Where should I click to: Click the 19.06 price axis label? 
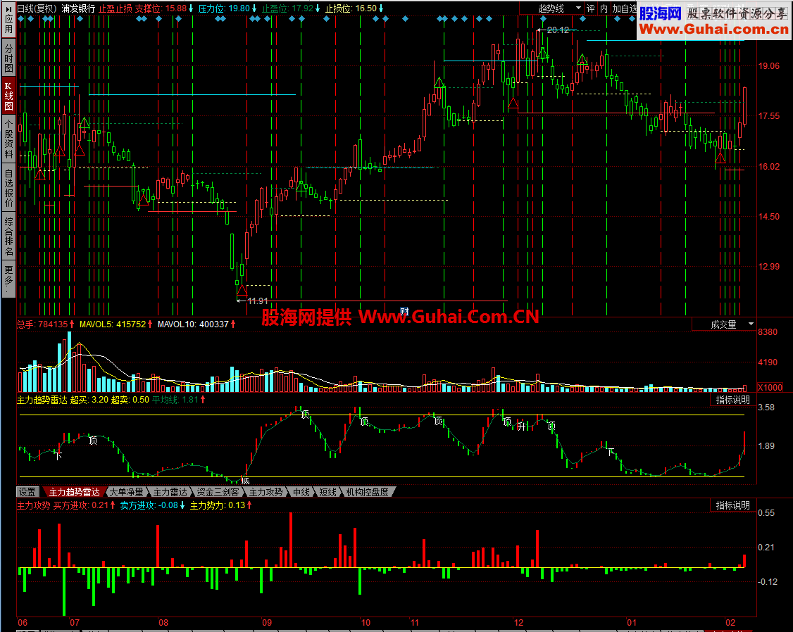point(769,65)
